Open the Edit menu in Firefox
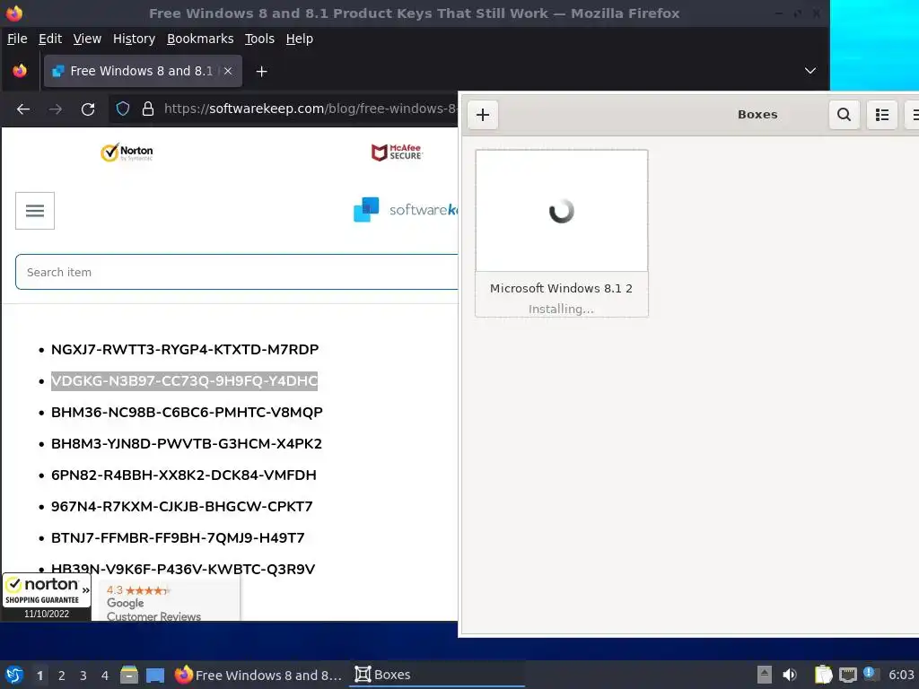Image resolution: width=919 pixels, height=689 pixels. tap(50, 39)
